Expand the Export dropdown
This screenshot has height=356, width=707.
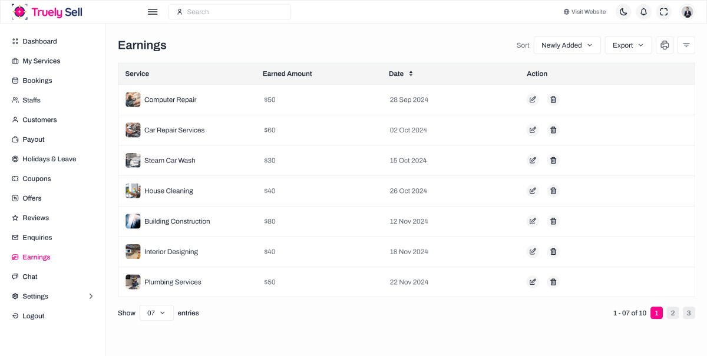click(x=628, y=45)
